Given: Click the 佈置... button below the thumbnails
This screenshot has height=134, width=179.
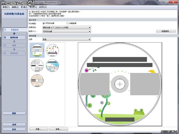Looking at the screenshot, I should point(39,129).
